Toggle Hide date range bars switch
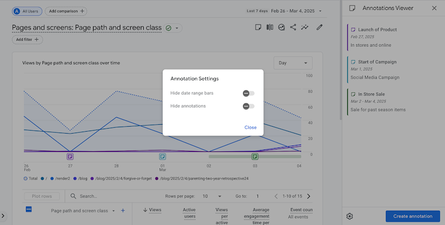 point(249,93)
